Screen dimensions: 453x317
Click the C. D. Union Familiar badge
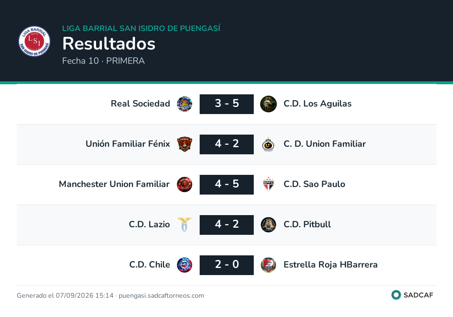coord(268,144)
